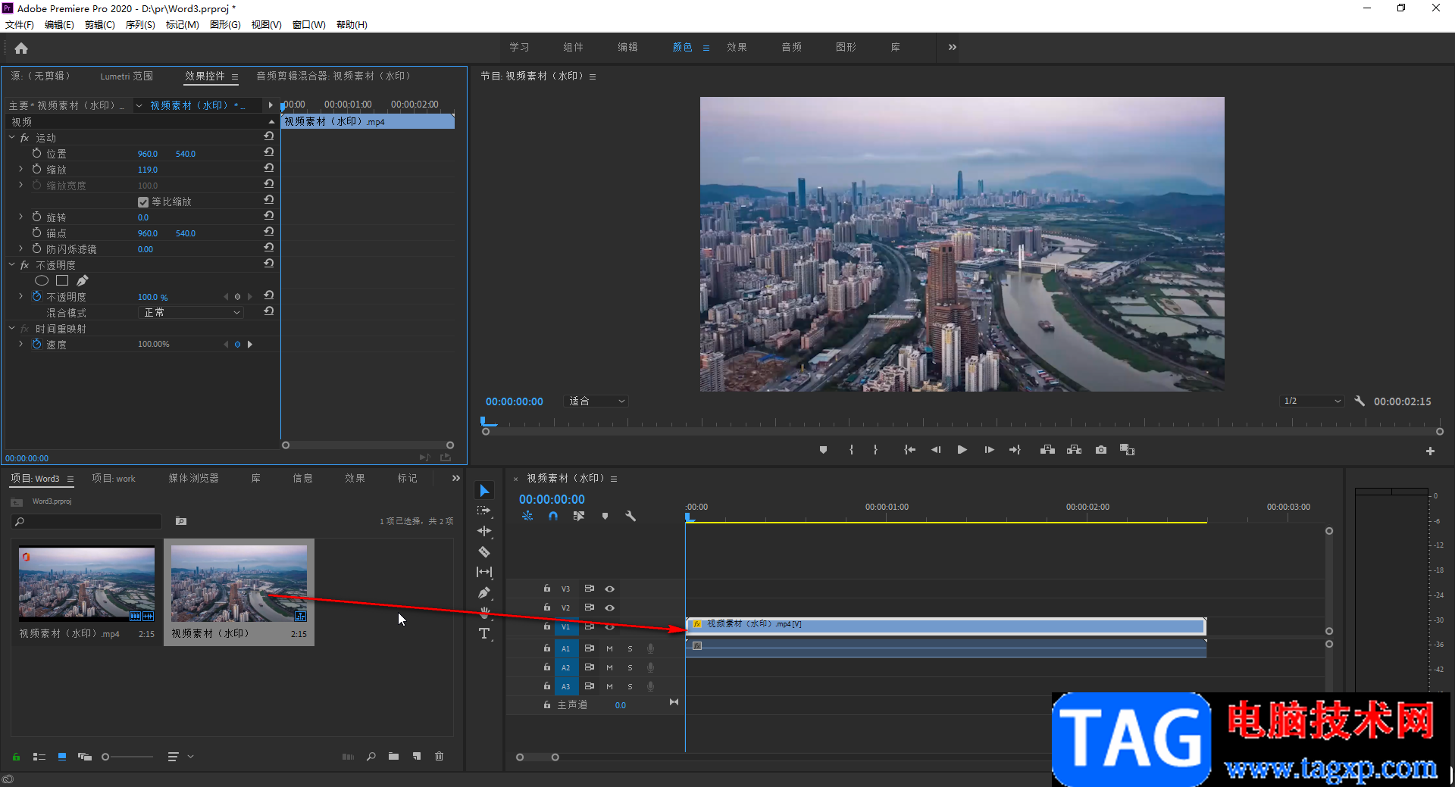Open the Program monitor button editor plus
This screenshot has width=1455, height=787.
(1430, 451)
